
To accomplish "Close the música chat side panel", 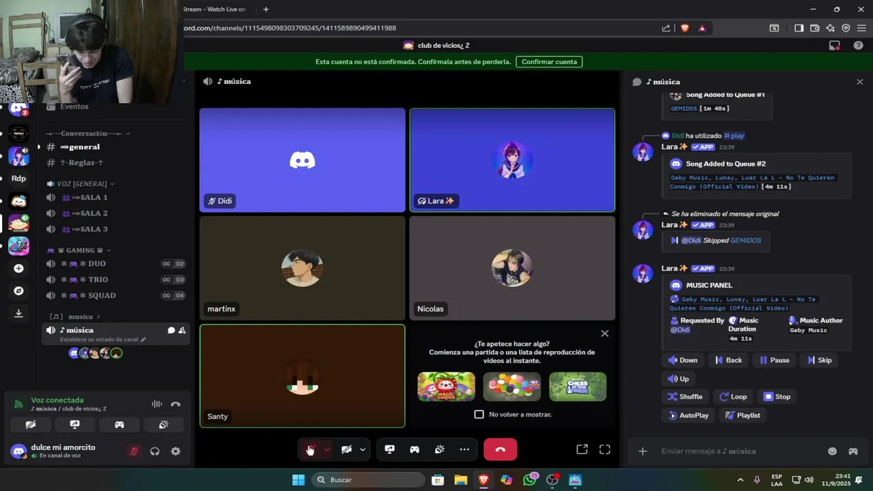I will click(859, 82).
